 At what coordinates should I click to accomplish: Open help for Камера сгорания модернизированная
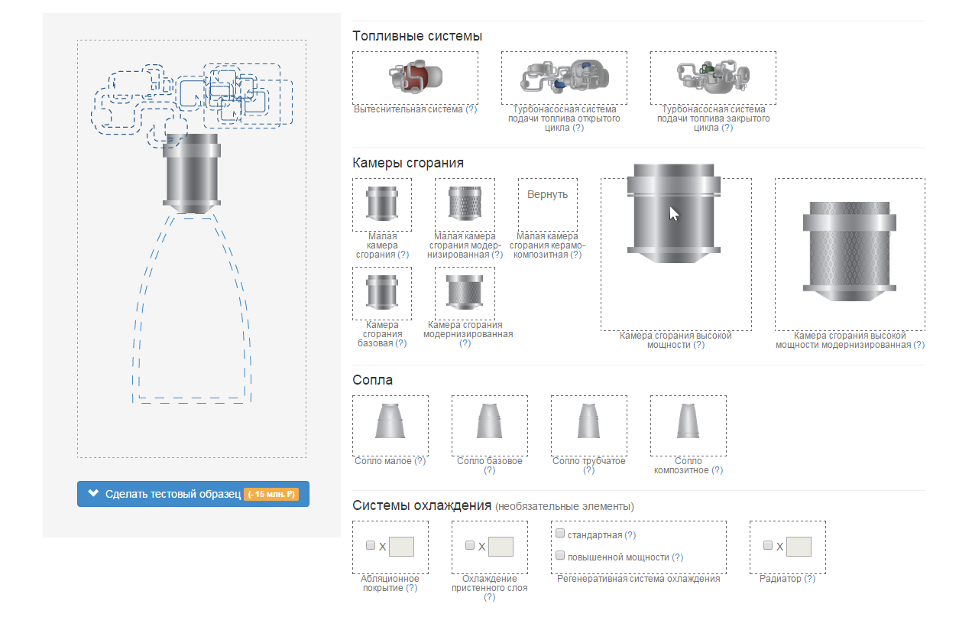point(465,343)
